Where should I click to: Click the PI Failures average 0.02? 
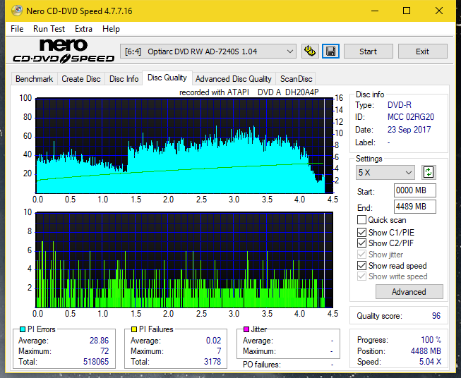(x=213, y=340)
